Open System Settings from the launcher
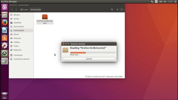The height and width of the screenshot is (100, 178). [x=4, y=46]
